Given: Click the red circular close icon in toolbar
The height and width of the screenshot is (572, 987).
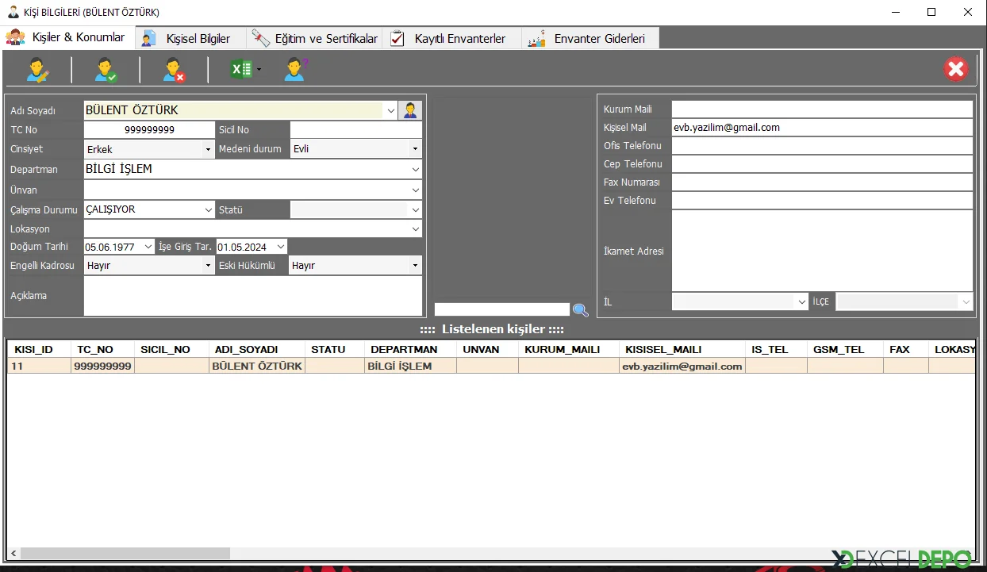Looking at the screenshot, I should click(x=956, y=69).
